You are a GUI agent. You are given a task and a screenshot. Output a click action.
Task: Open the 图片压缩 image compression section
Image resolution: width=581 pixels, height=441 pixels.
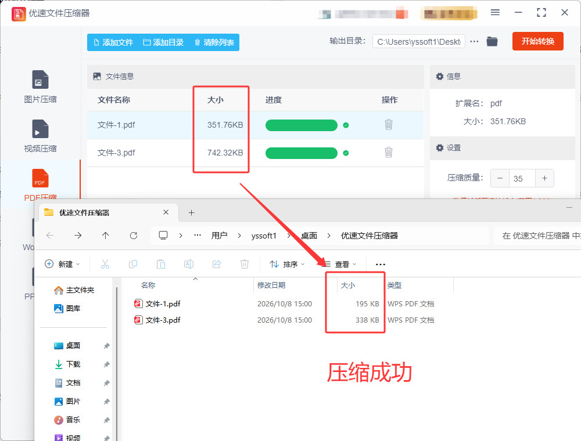click(40, 87)
